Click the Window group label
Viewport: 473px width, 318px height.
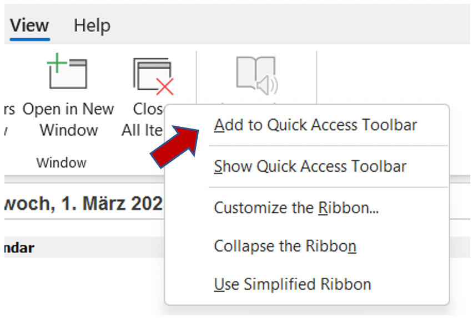coord(61,162)
